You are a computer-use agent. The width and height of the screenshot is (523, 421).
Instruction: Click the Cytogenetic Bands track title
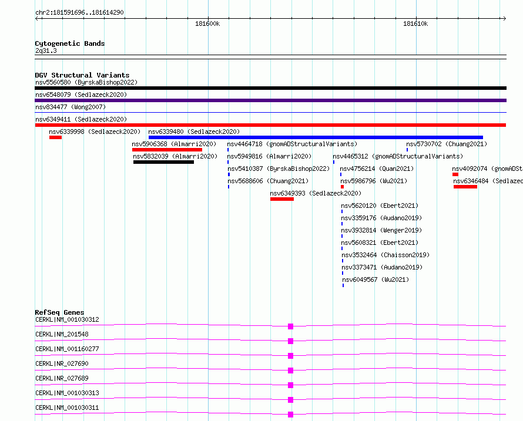pos(70,43)
